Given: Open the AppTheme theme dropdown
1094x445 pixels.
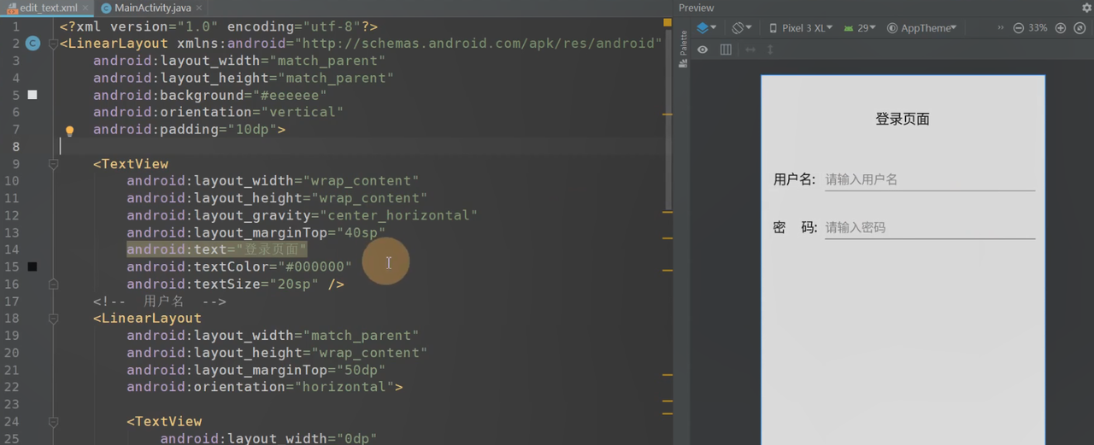Looking at the screenshot, I should [921, 28].
